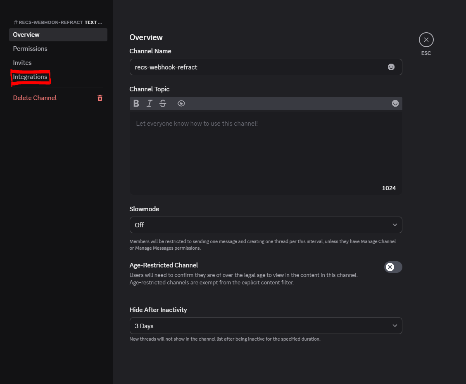Dismiss settings with the ESC close circle
The height and width of the screenshot is (384, 466).
pyautogui.click(x=426, y=39)
